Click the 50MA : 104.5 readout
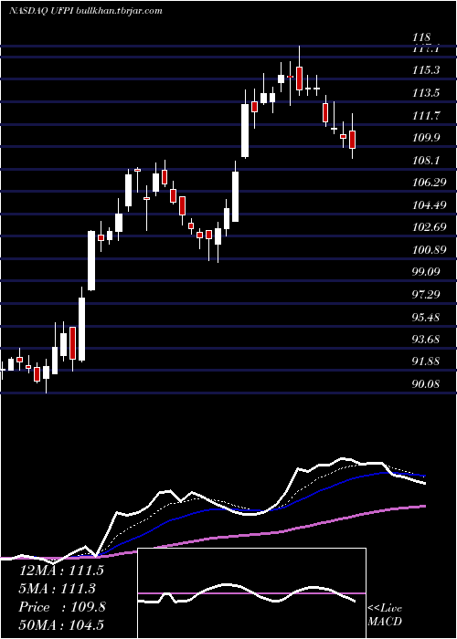This screenshot has height=639, width=457. [61, 625]
